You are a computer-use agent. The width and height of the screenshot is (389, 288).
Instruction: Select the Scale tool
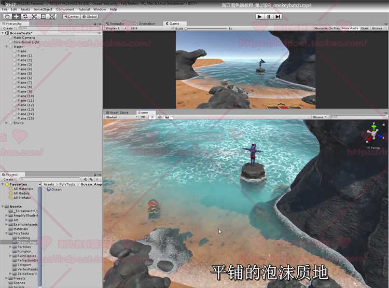click(x=34, y=17)
